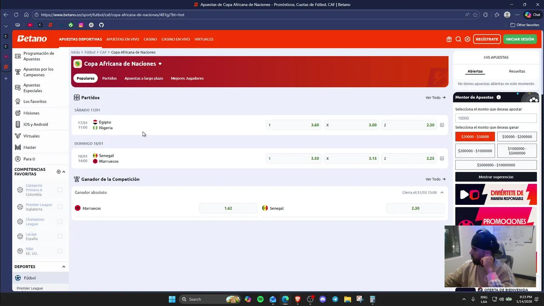This screenshot has width=544, height=306.
Task: Click the bet amount input field
Action: click(496, 118)
